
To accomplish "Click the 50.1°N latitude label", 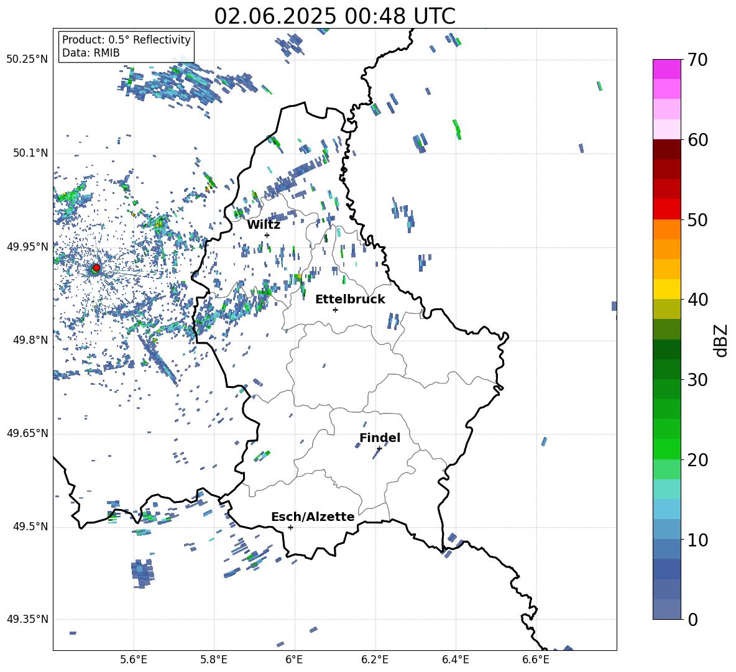I will click(30, 153).
